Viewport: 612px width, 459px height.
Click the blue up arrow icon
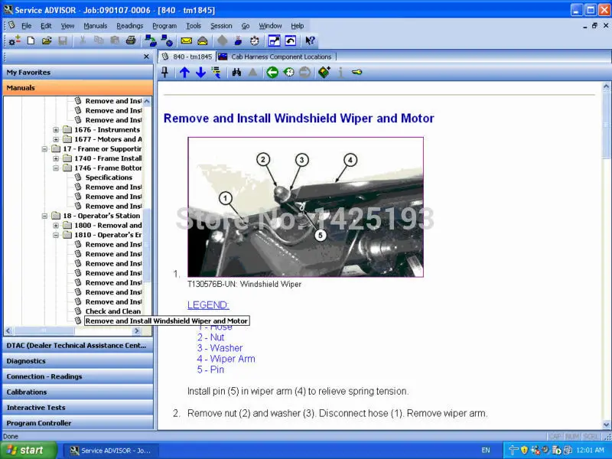tap(184, 72)
